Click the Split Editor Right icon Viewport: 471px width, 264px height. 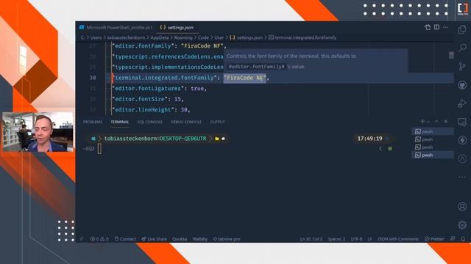coord(436,27)
